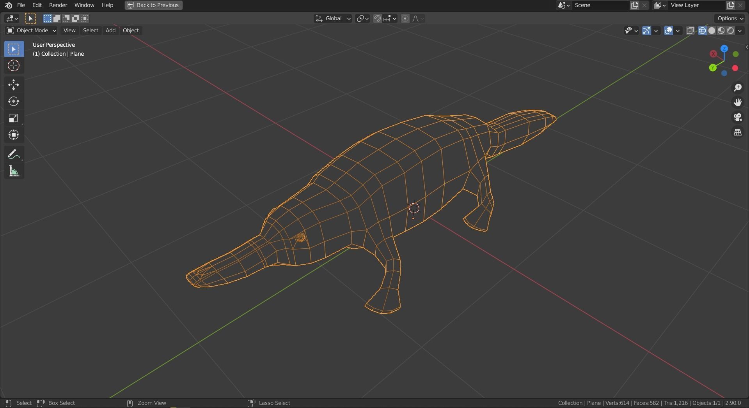This screenshot has height=408, width=749.
Task: Expand the sidebar with small arrow
Action: pyautogui.click(x=746, y=47)
